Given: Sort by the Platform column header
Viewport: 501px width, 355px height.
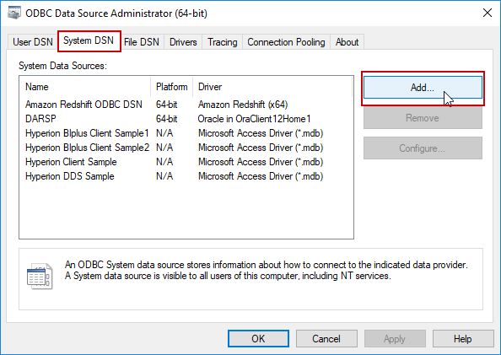Looking at the screenshot, I should pyautogui.click(x=171, y=87).
